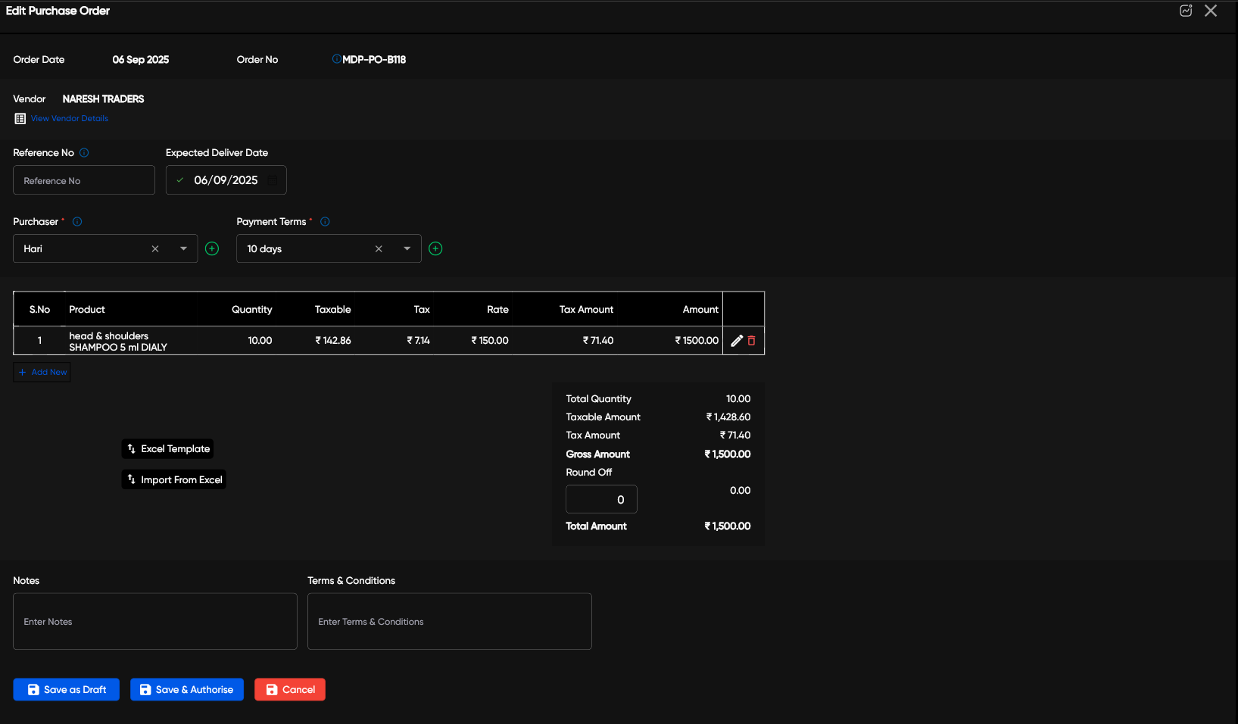The image size is (1238, 724).
Task: Add new payment term with plus icon
Action: 435,249
